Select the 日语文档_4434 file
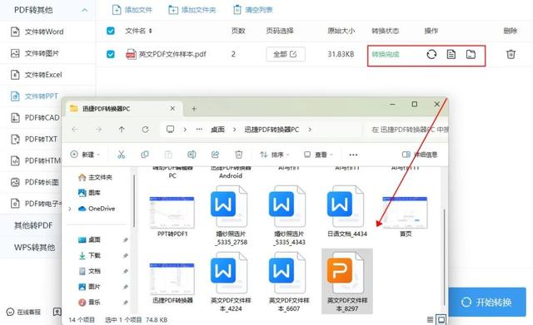The height and width of the screenshot is (325, 533). click(x=347, y=211)
